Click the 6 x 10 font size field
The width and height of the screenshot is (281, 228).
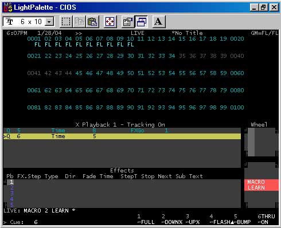[x=28, y=22]
